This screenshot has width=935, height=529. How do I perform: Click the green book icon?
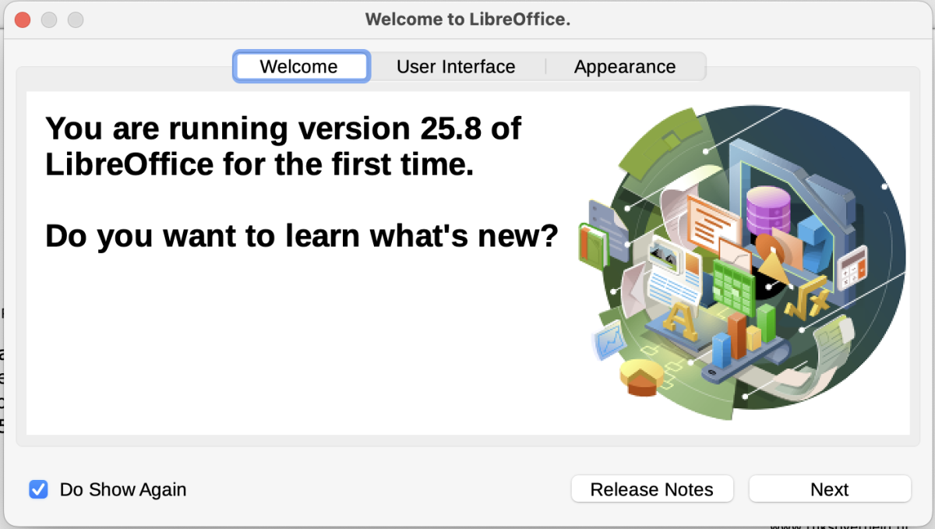(x=593, y=245)
